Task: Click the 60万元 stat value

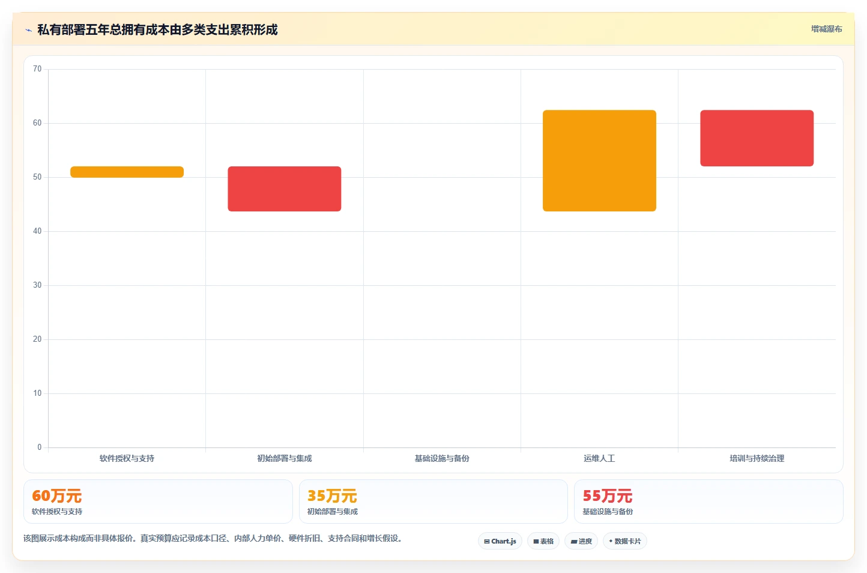Action: tap(56, 496)
